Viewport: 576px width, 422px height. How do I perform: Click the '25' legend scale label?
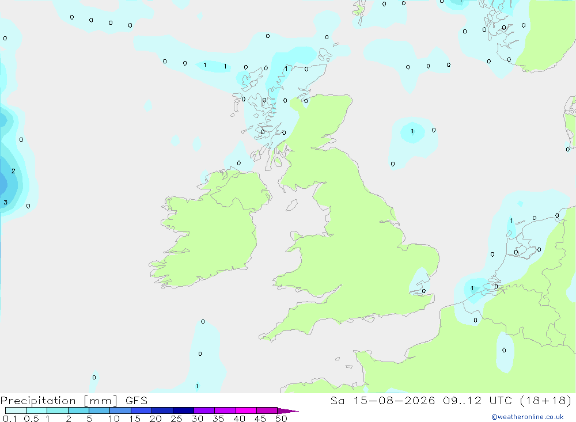point(177,419)
